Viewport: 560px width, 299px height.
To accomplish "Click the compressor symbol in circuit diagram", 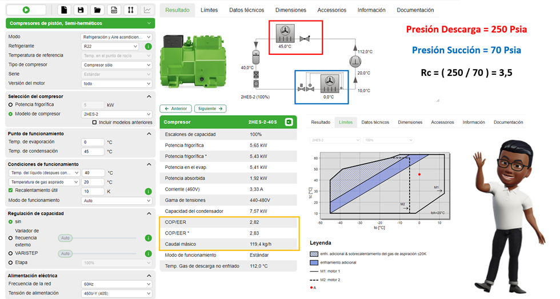I will pos(355,62).
